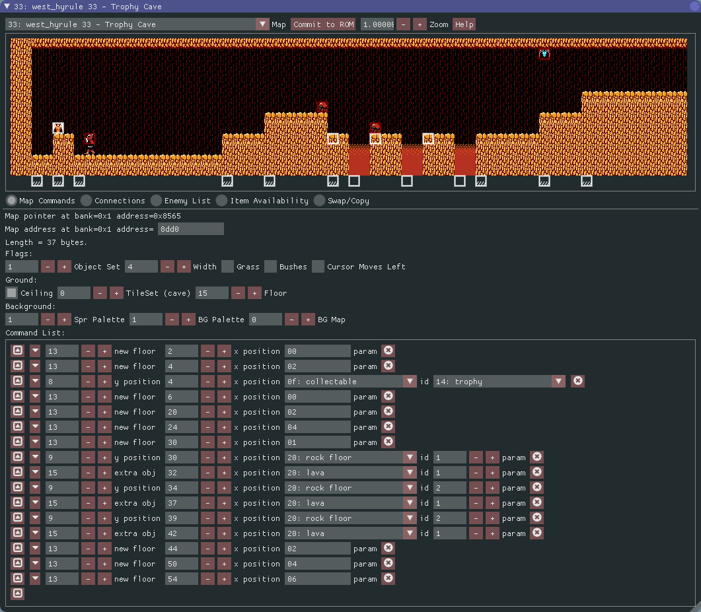The width and height of the screenshot is (701, 612).
Task: Toggle the Ceiling checkbox
Action: 12,293
